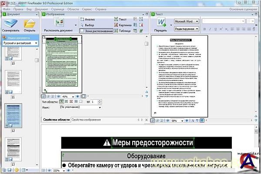Toggle Italic formatting in Text panel

(x=209, y=29)
